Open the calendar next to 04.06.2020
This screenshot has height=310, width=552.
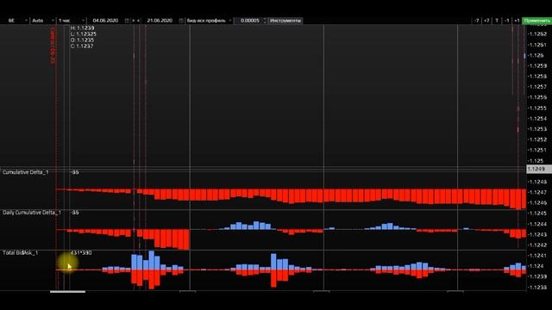(127, 21)
